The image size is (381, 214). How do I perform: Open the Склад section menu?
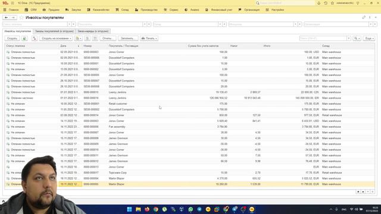(x=122, y=10)
